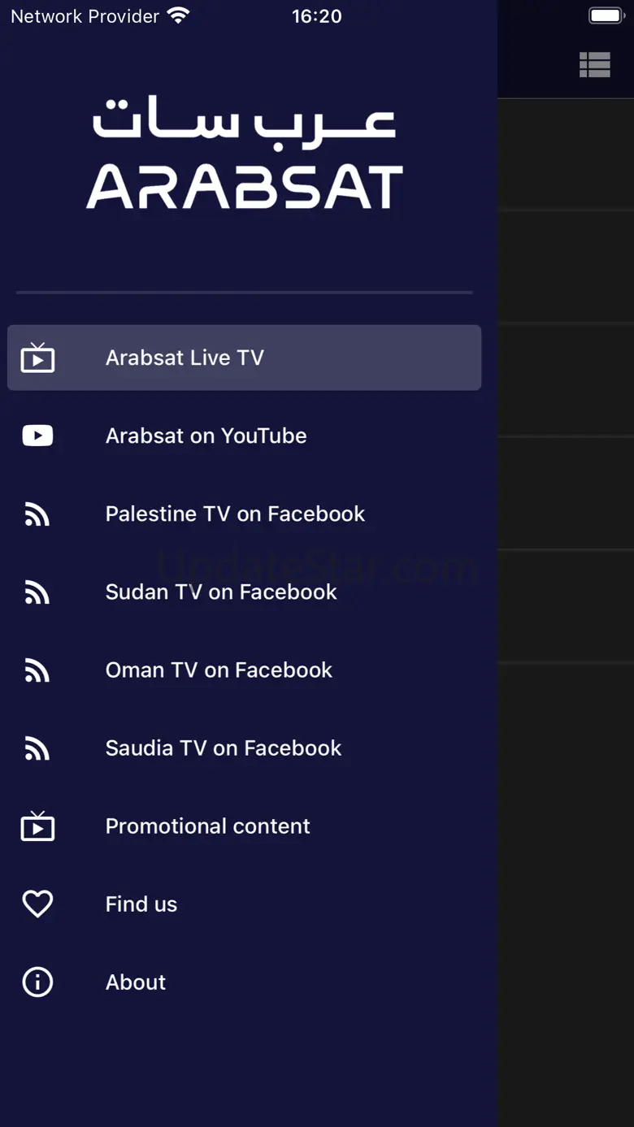Tap the feed icon beside Sudan TV

[37, 592]
